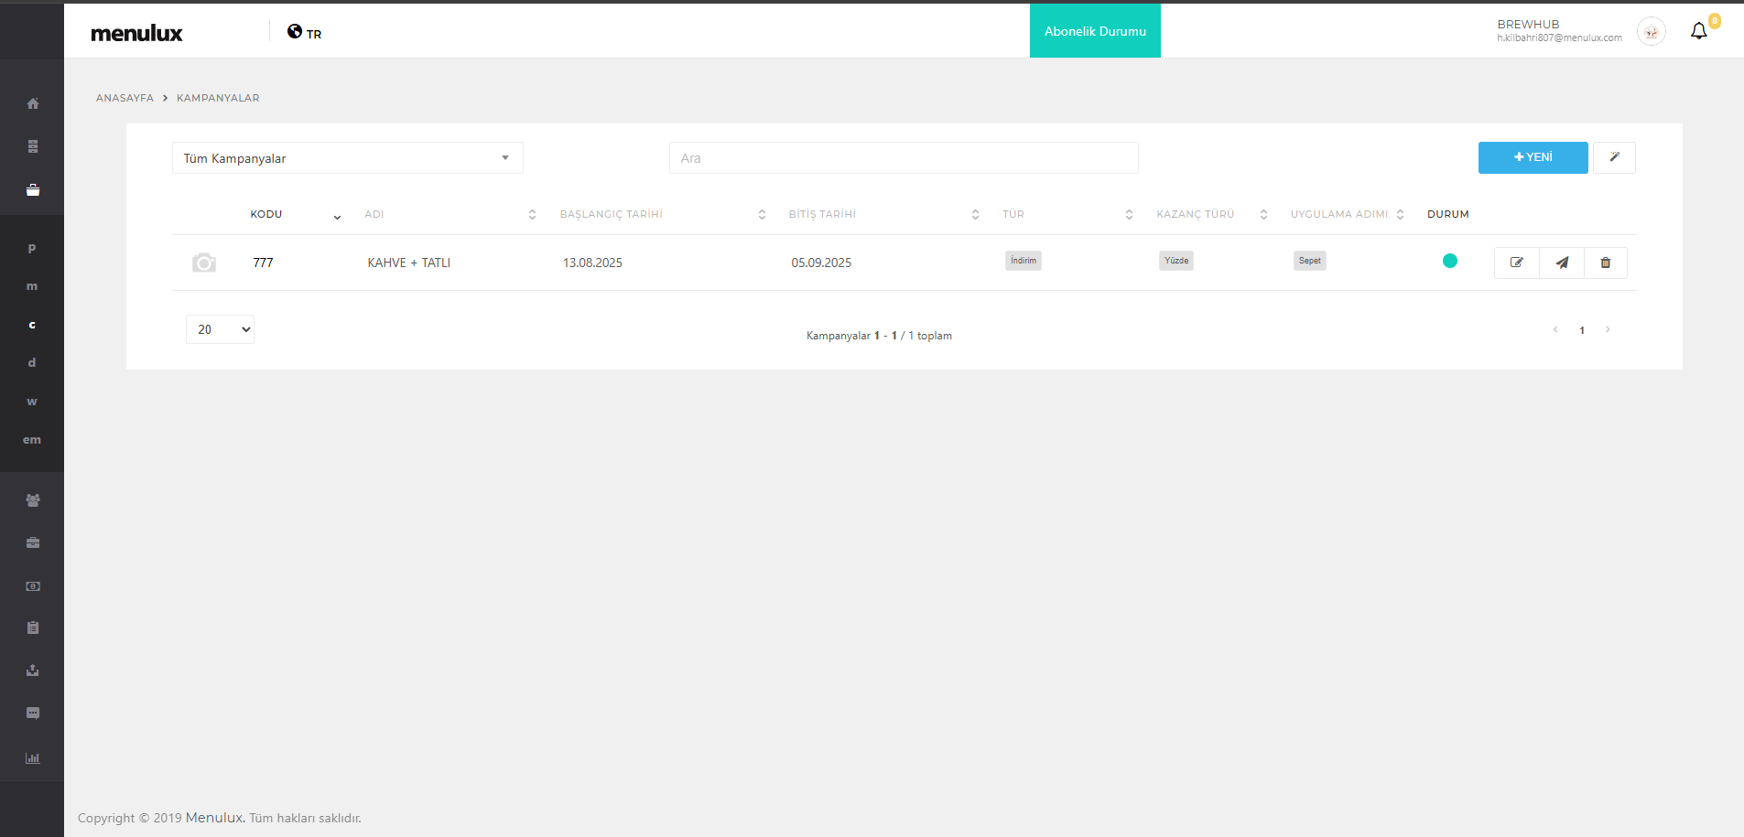Delete campaign 777 with the trash icon

1605,263
